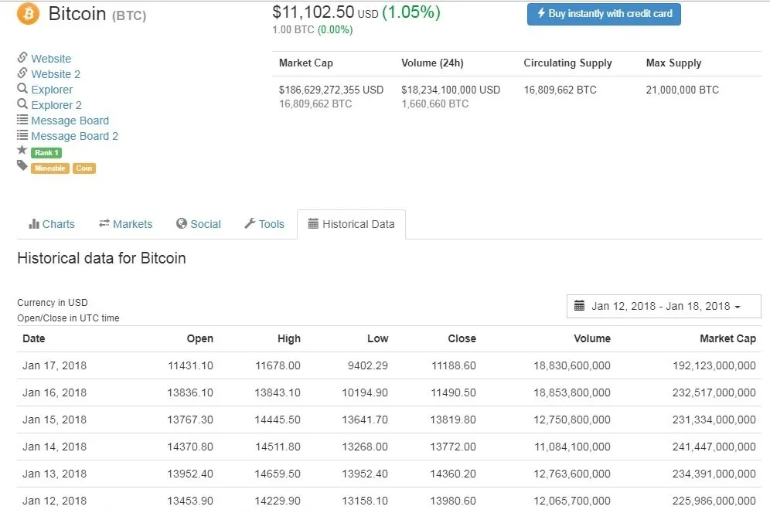This screenshot has height=513, width=770.
Task: Click the 1,660,660 BTC volume value
Action: pos(434,104)
